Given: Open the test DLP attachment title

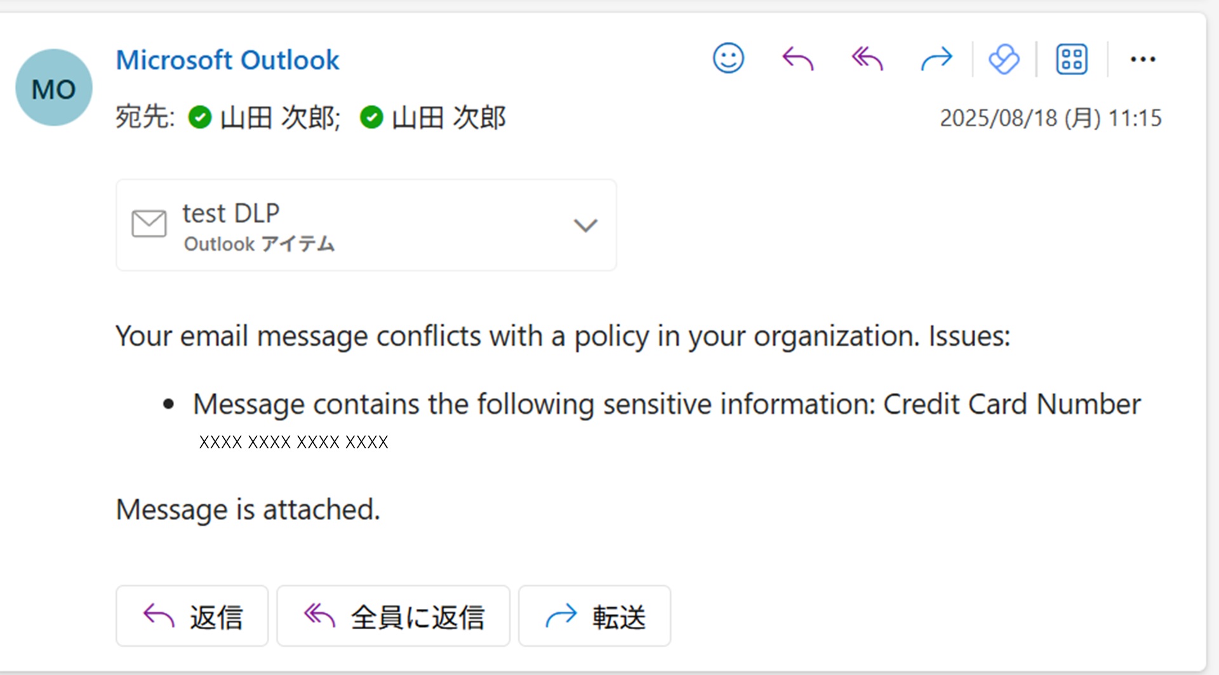Looking at the screenshot, I should point(231,213).
